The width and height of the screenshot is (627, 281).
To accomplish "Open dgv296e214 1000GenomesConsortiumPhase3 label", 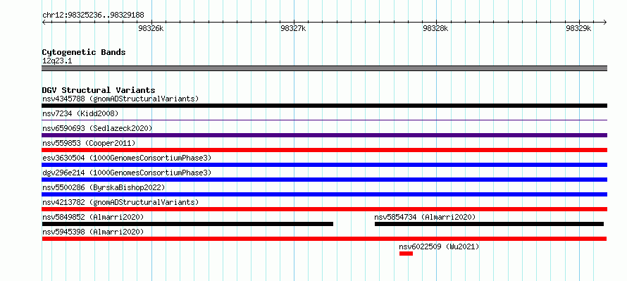I will click(x=127, y=173).
